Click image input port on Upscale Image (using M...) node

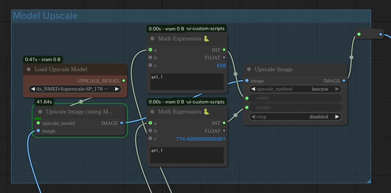tap(38, 131)
